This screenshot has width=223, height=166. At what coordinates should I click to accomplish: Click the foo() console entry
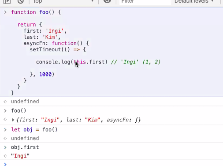click(x=19, y=111)
